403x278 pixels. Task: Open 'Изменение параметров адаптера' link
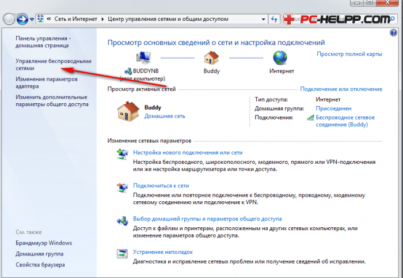coord(47,82)
